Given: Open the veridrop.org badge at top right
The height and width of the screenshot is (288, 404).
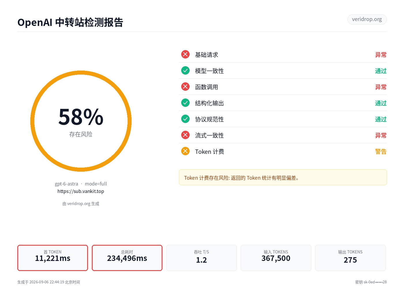Looking at the screenshot, I should (367, 19).
